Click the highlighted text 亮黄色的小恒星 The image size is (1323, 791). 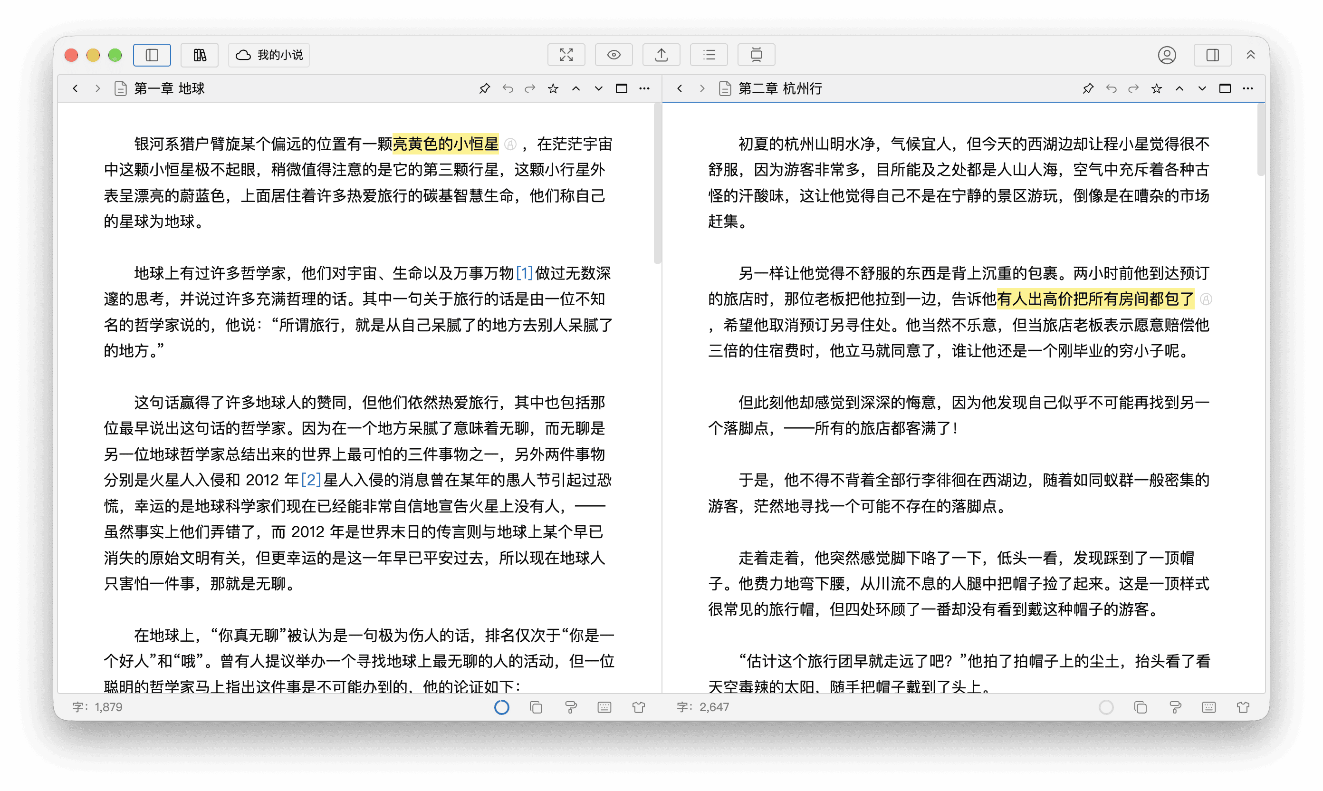445,144
